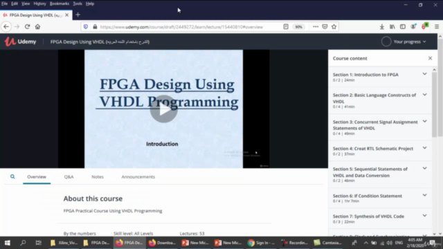The width and height of the screenshot is (443, 249).
Task: Open the File menu
Action: [5, 3]
